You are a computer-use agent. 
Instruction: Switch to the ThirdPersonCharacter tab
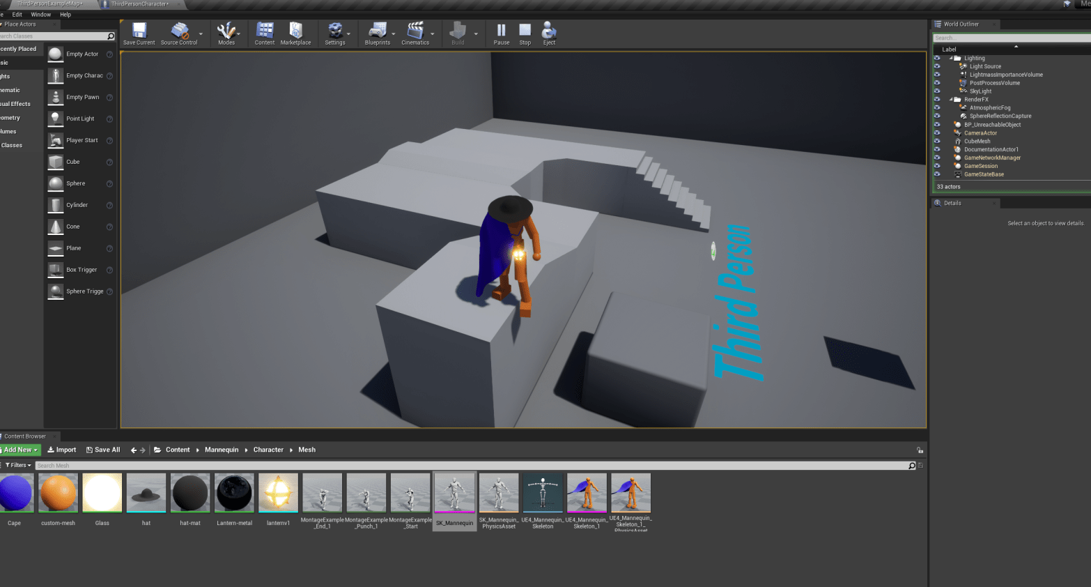pos(139,4)
